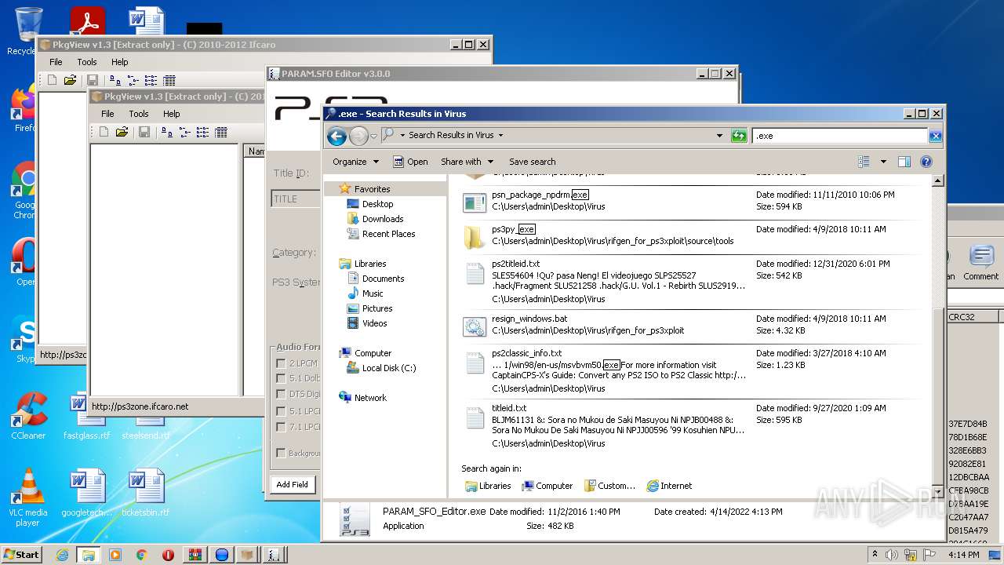Click the Open button in Explorer toolbar

point(410,162)
